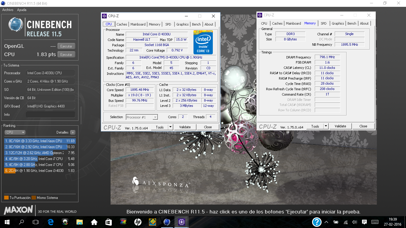Open the Action Center notifications icon
406x228 pixels.
click(364, 222)
